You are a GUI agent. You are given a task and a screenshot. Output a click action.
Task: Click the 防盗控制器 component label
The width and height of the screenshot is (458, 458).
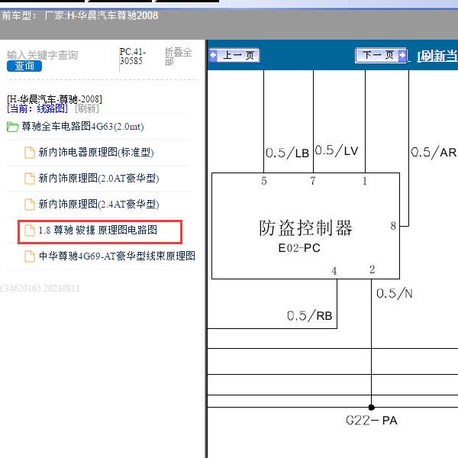(305, 227)
